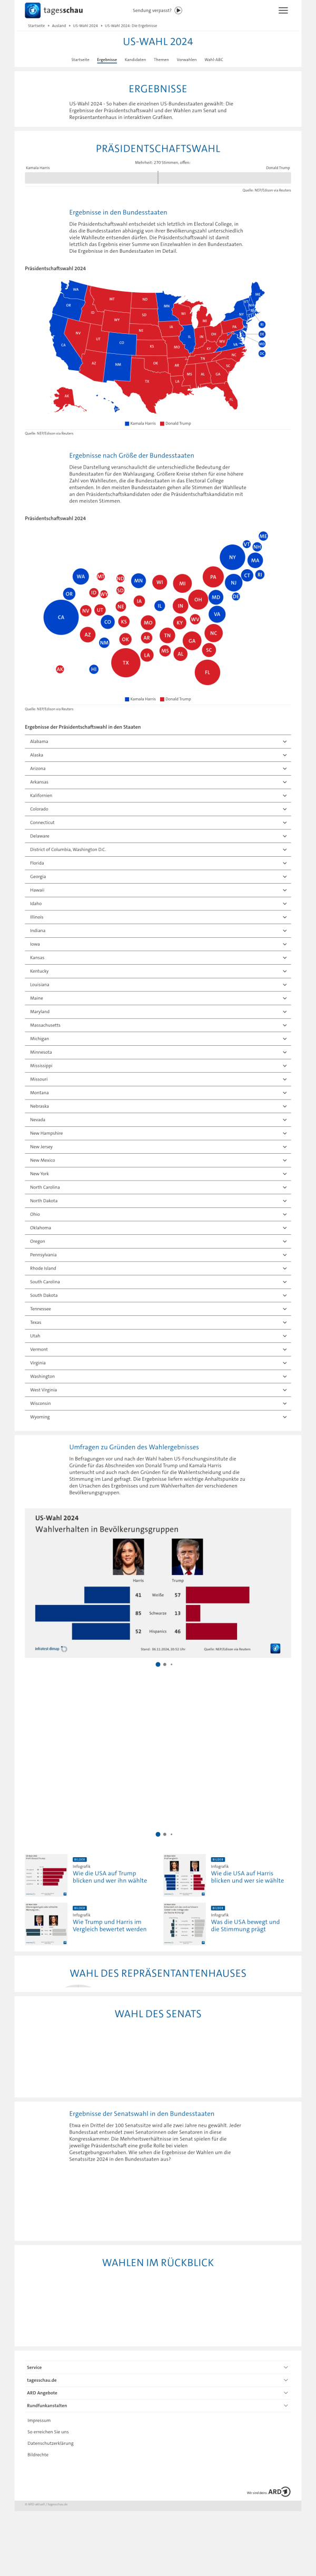
Task: Click the California bubble in the size chart
Action: coord(61,617)
